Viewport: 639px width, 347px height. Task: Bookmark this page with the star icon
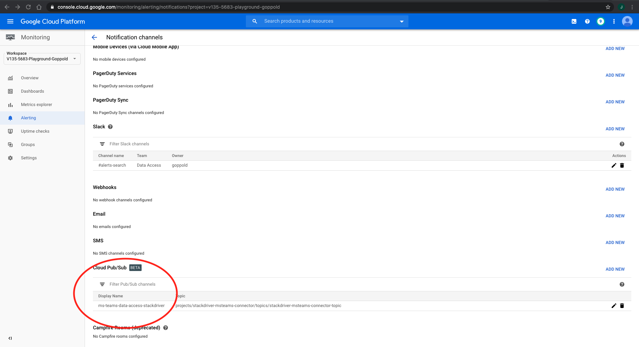(x=608, y=7)
